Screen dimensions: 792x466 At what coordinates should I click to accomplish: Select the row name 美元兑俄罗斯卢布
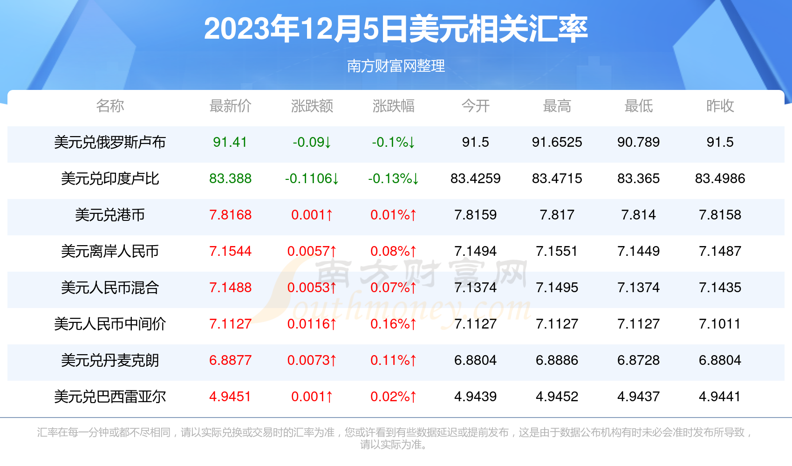point(110,142)
